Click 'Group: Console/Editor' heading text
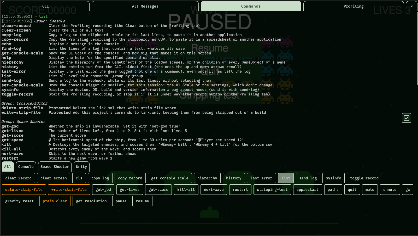418x236 pixels. [x=25, y=104]
